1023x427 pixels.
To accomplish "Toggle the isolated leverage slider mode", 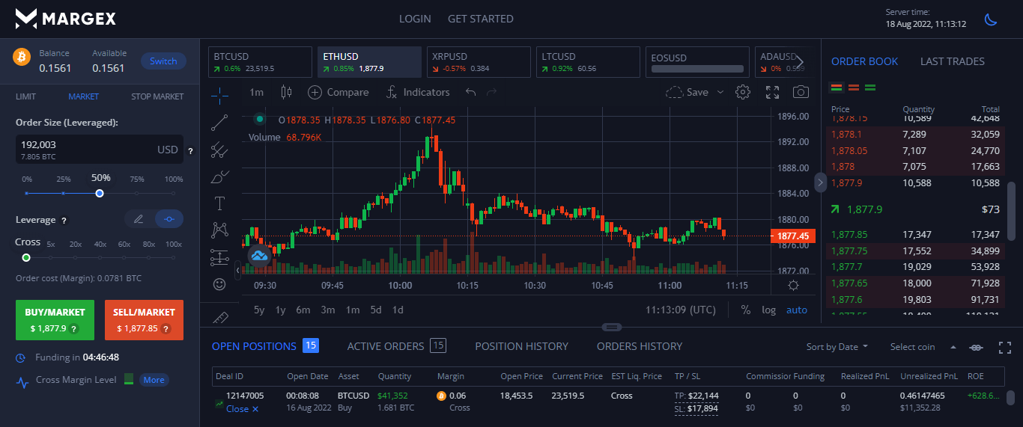I will 169,219.
